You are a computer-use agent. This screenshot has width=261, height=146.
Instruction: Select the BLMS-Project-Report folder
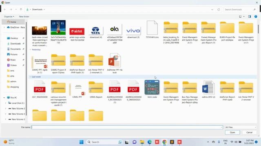coord(227,28)
